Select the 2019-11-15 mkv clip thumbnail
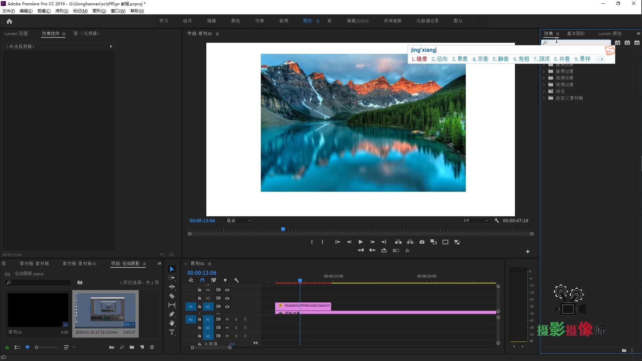The width and height of the screenshot is (642, 361). pyautogui.click(x=105, y=310)
